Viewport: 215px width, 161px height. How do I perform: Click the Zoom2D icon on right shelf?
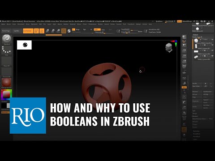tap(184, 51)
